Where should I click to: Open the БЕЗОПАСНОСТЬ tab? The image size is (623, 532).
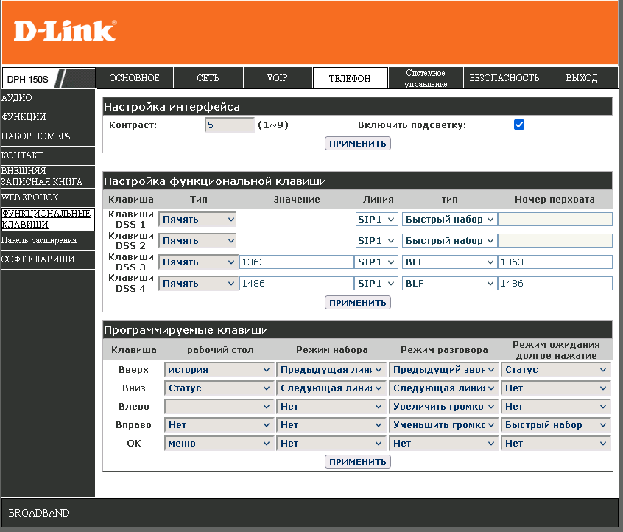pyautogui.click(x=504, y=78)
